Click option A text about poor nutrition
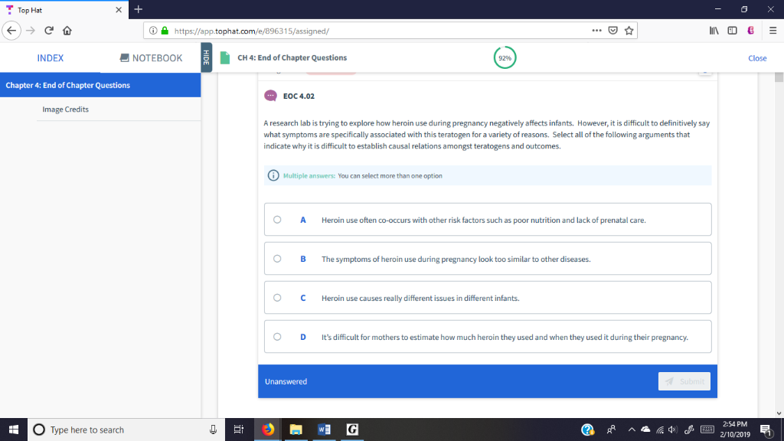This screenshot has width=784, height=441. [x=484, y=220]
